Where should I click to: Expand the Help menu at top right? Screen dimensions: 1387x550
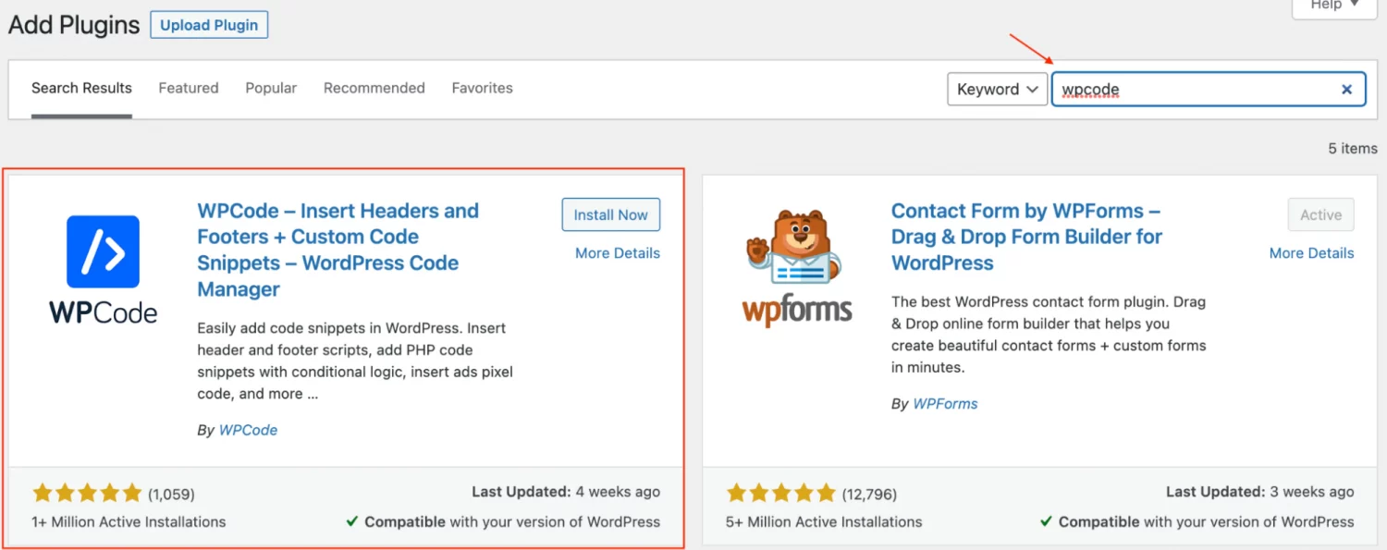(1334, 6)
